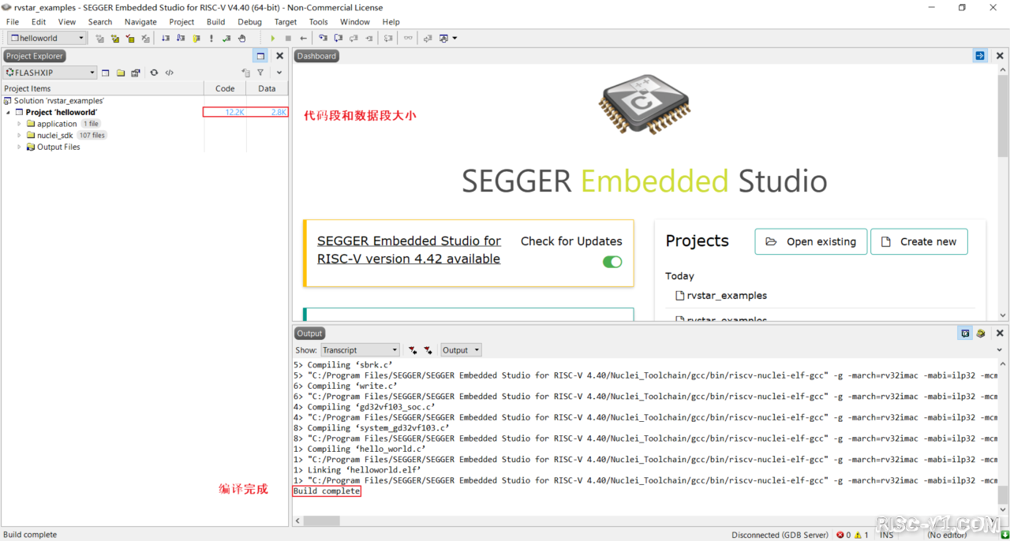This screenshot has width=1010, height=541.
Task: Turn off the Check for Updates switch
Action: (x=612, y=262)
